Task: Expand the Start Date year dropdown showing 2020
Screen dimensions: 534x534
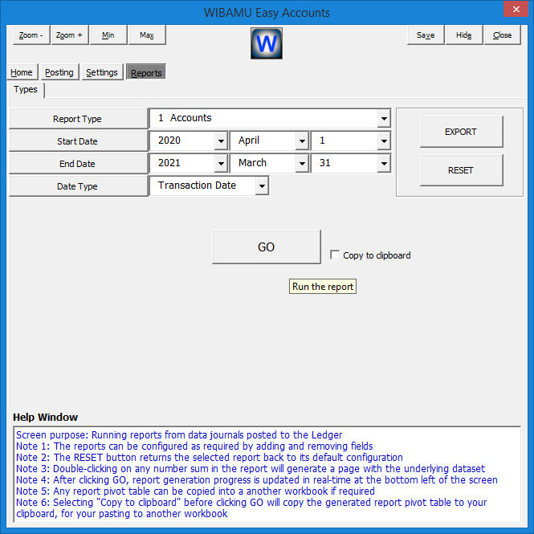Action: (221, 141)
